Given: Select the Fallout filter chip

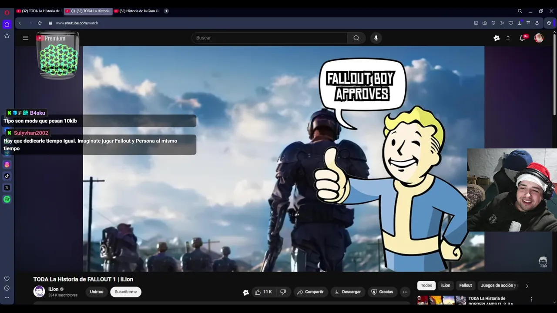Looking at the screenshot, I should (x=466, y=286).
